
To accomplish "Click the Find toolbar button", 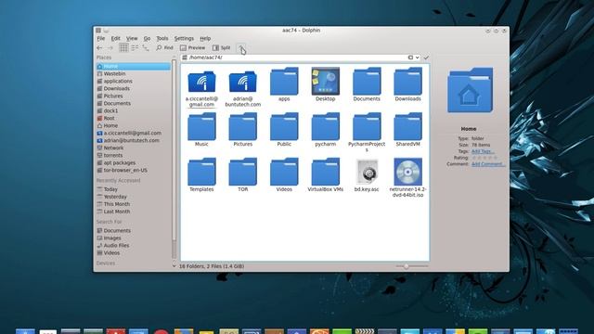I will pos(164,47).
